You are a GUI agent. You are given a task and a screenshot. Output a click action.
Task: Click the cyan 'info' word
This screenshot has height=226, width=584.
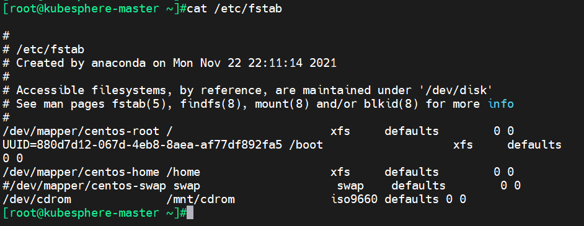501,103
